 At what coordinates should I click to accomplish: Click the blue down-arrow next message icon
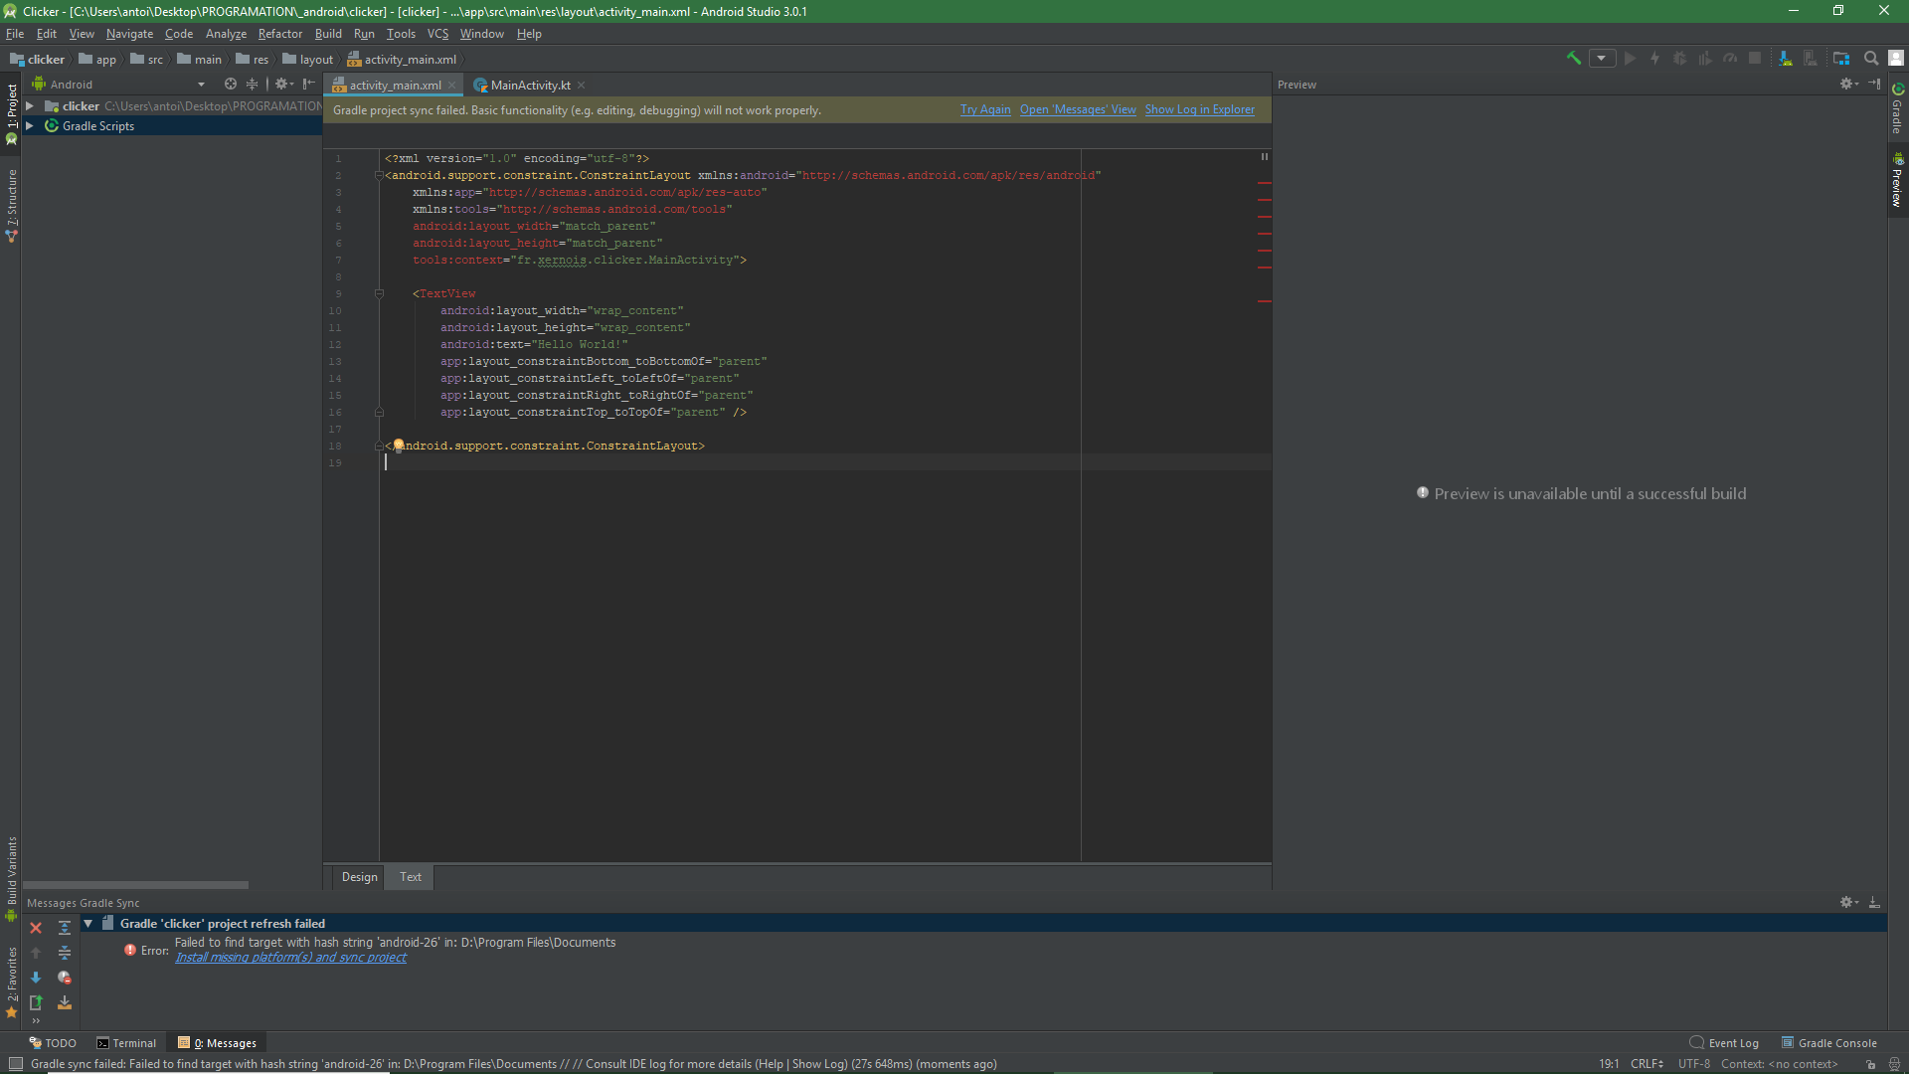(36, 978)
